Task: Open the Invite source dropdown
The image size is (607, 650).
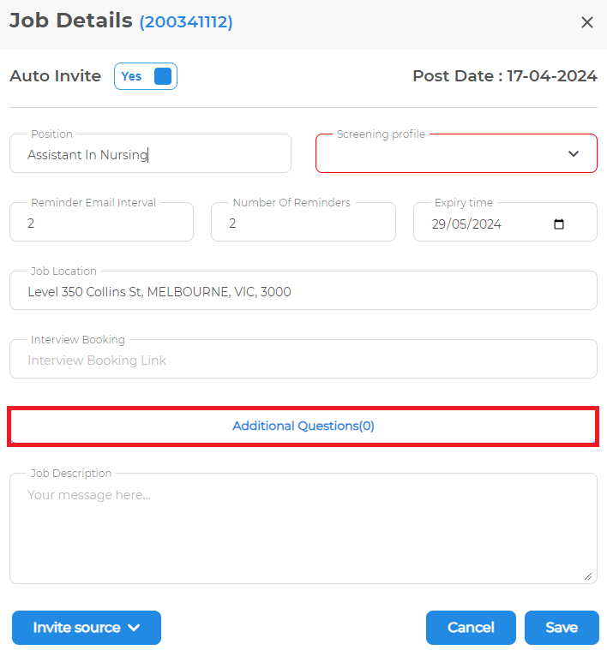Action: [87, 627]
